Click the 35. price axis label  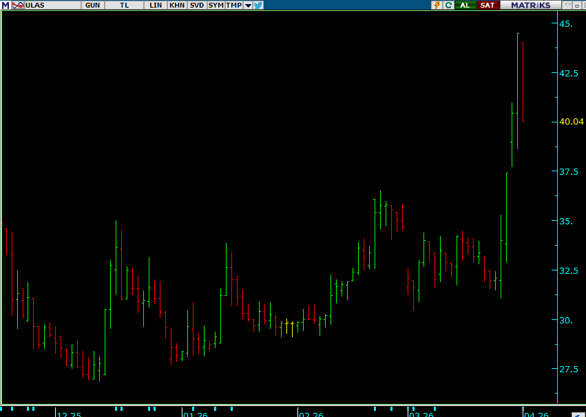[x=565, y=221]
